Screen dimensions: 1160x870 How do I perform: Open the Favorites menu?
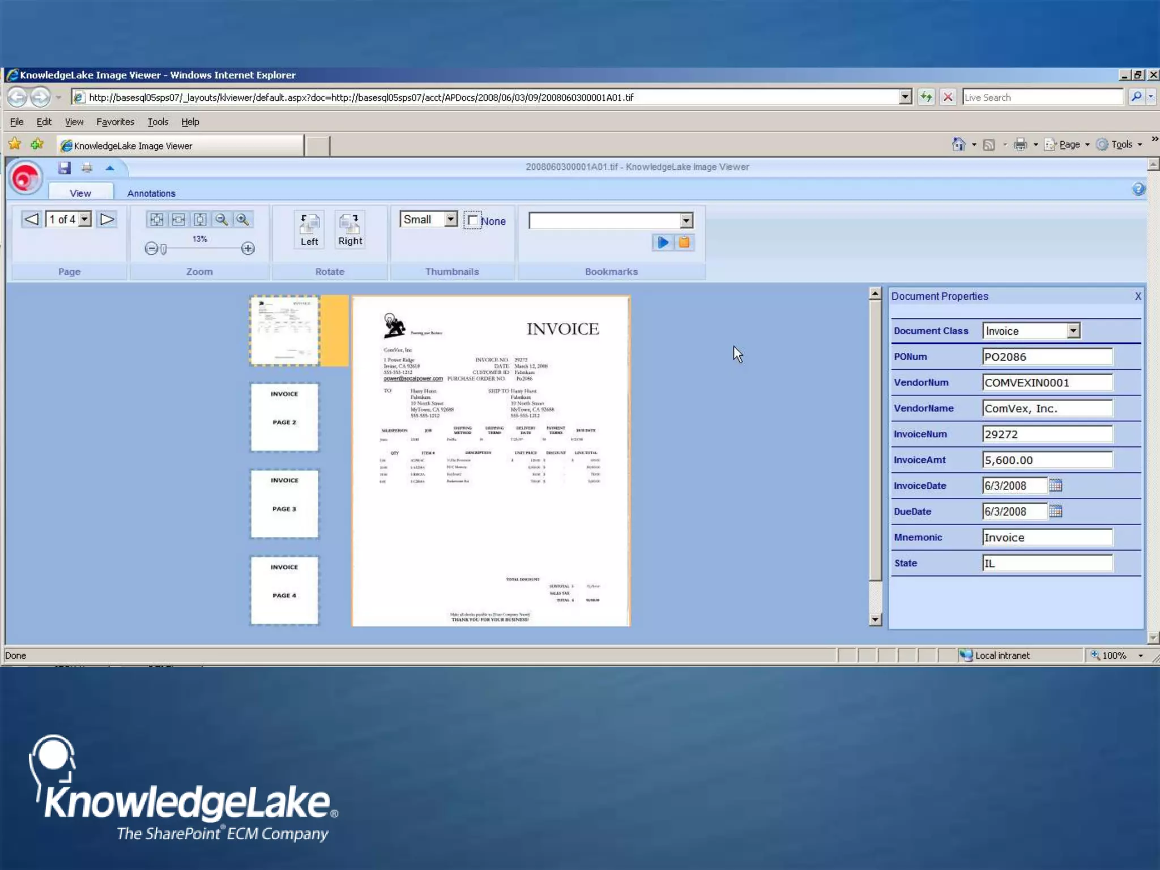[x=115, y=122]
